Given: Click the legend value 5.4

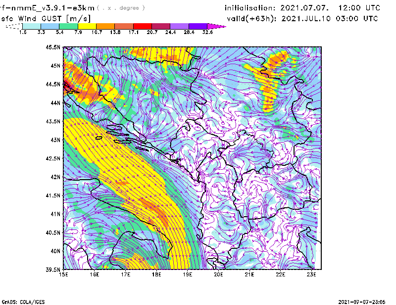Looking at the screenshot, I should click(x=59, y=32).
